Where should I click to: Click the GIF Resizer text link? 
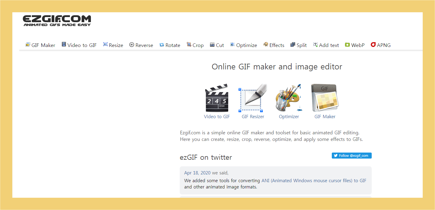tap(253, 117)
